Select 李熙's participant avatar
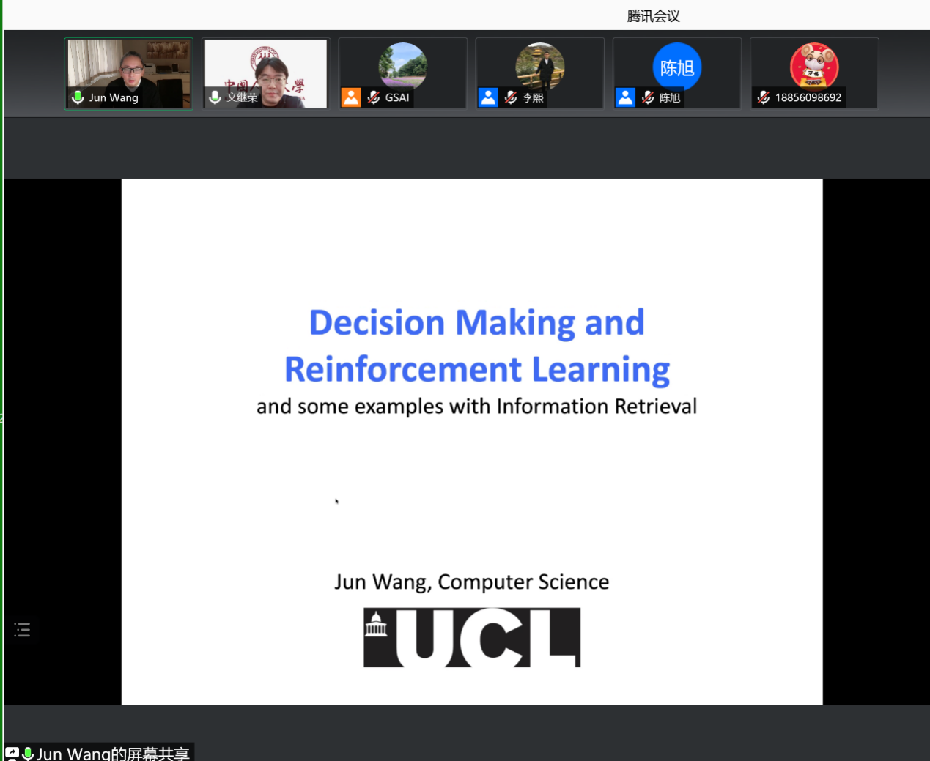Viewport: 930px width, 761px height. point(540,64)
